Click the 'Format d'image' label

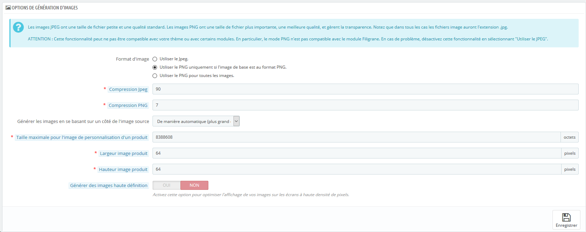click(132, 59)
